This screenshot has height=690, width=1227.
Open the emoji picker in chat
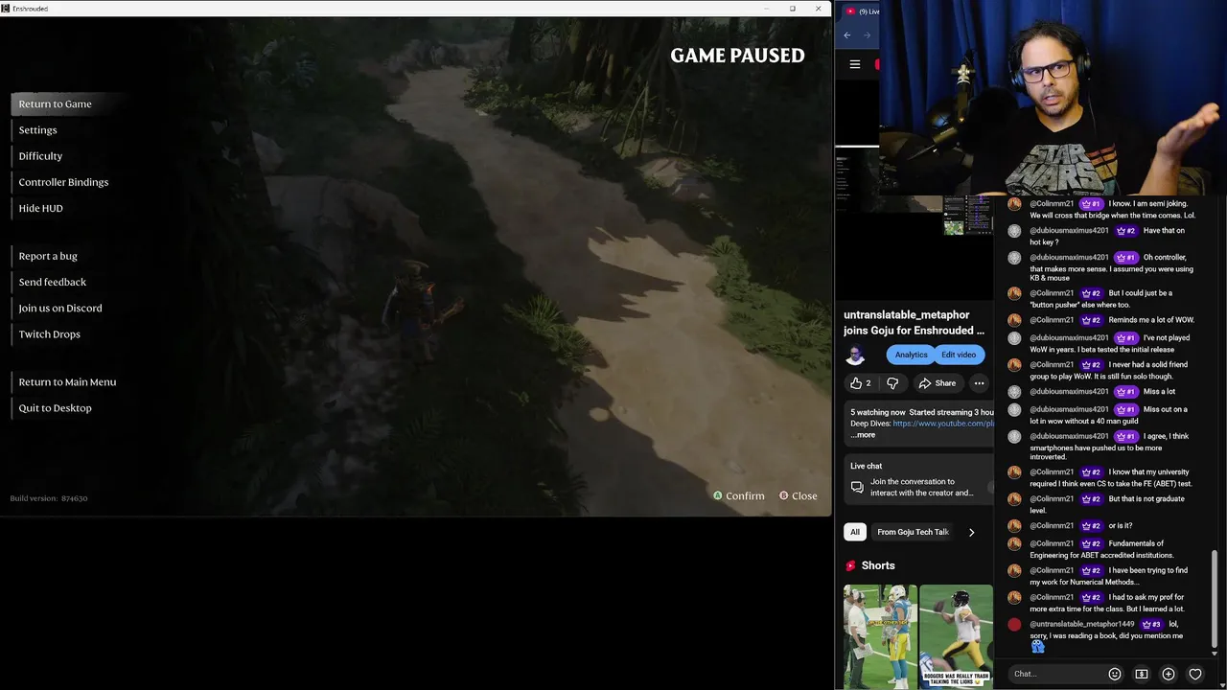[1115, 674]
